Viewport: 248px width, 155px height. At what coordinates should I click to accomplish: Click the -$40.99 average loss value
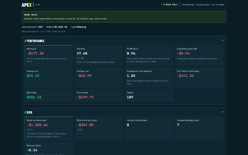[x=84, y=76]
